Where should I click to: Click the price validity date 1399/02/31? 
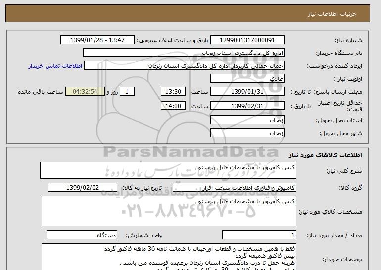point(247,106)
